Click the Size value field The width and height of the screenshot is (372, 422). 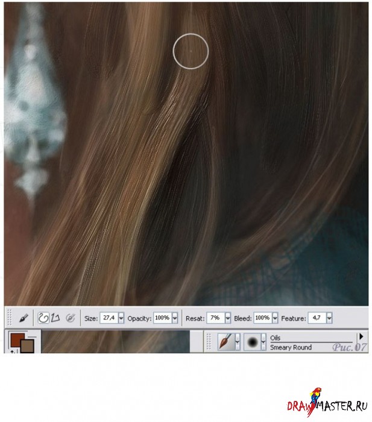pos(109,318)
